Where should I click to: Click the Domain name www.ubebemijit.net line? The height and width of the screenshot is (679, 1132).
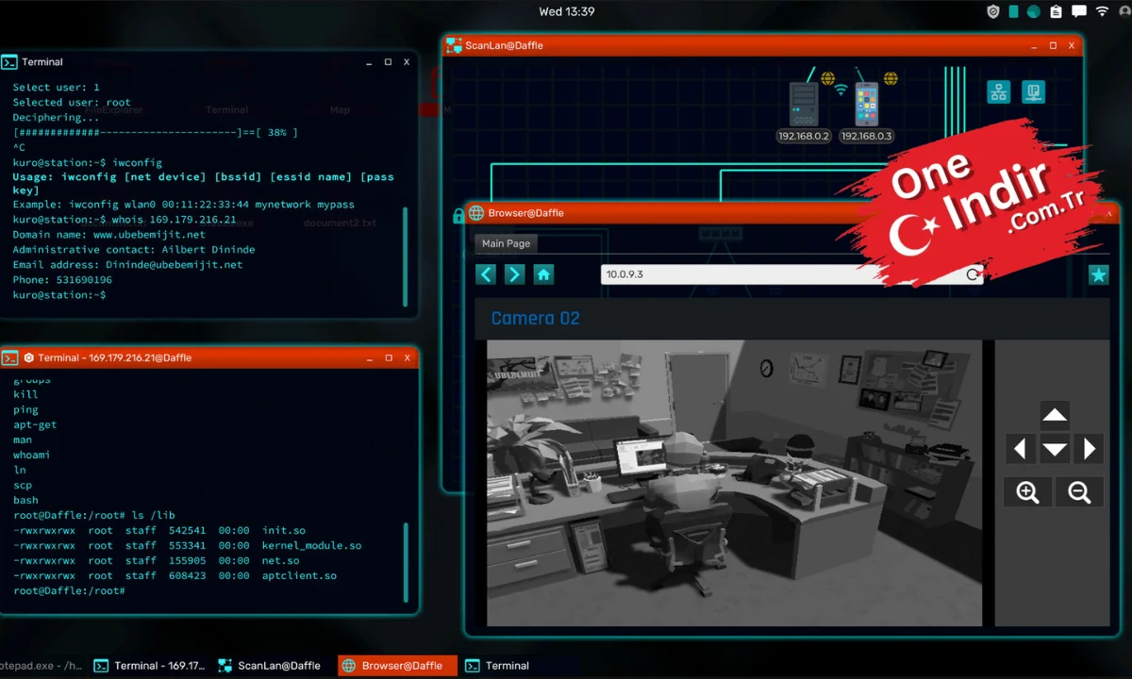[108, 235]
